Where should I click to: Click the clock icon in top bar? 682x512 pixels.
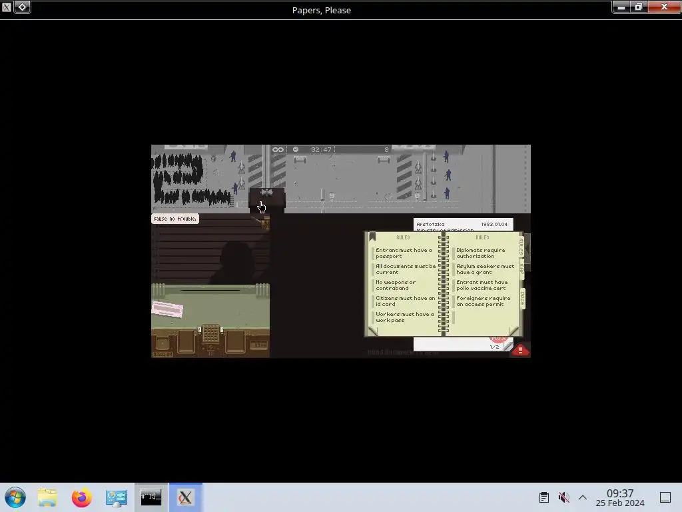coord(296,149)
